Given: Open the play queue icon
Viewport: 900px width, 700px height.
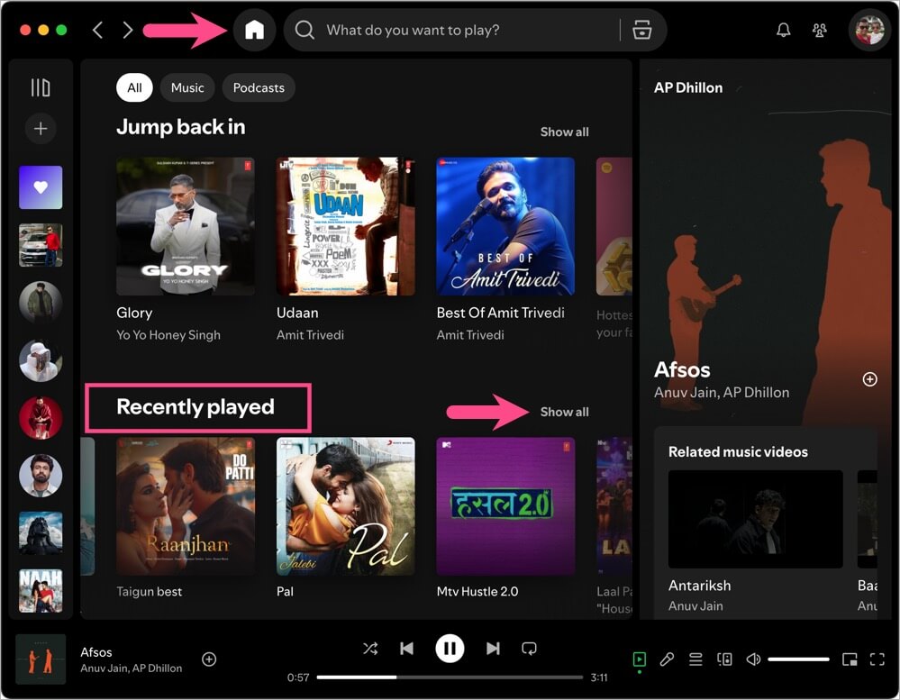Looking at the screenshot, I should coord(695,659).
